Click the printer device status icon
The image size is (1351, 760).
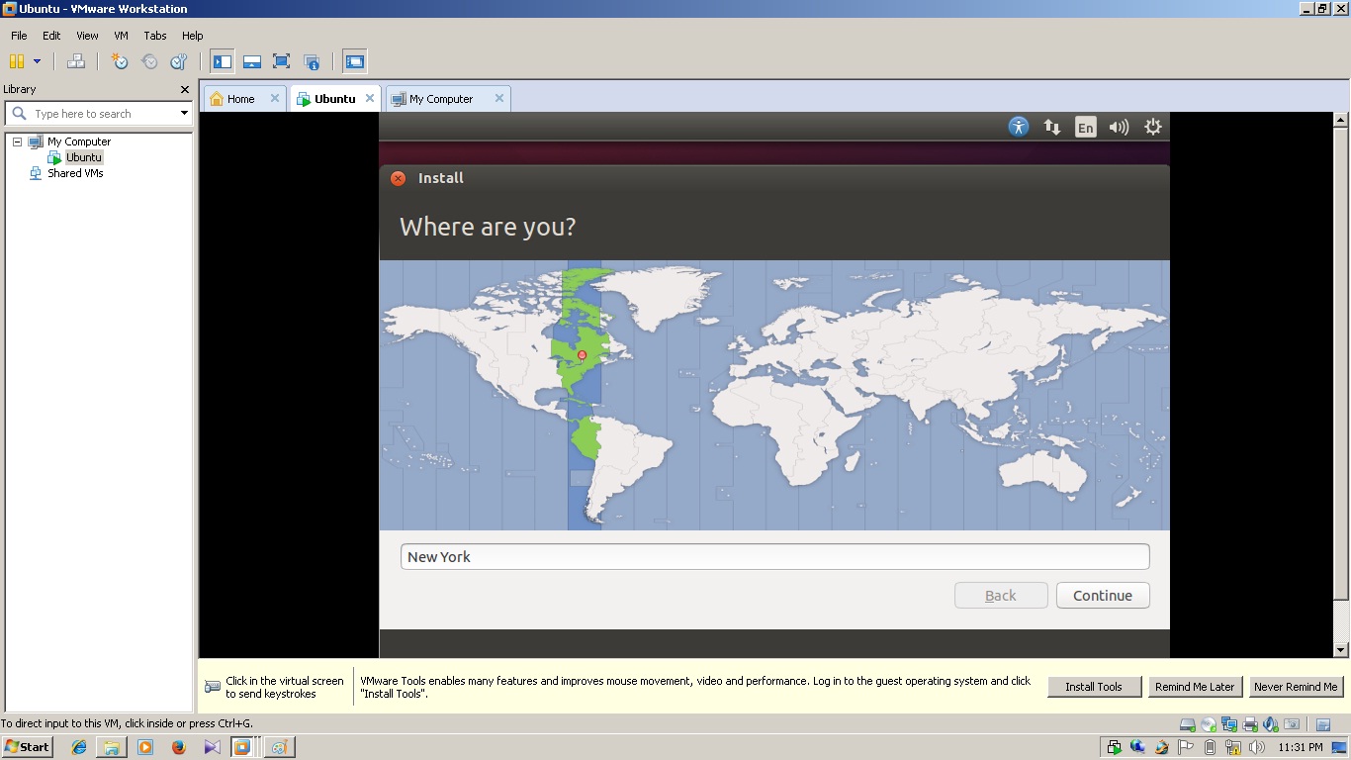[1250, 724]
